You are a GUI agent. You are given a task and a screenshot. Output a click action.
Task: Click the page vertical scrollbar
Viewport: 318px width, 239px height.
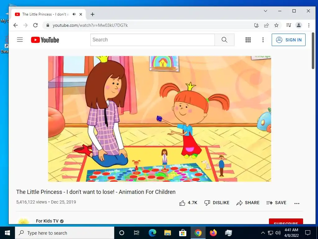click(313, 51)
